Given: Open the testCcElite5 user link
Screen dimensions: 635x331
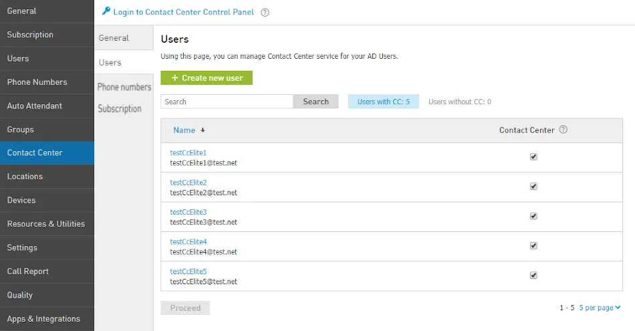Looking at the screenshot, I should pyautogui.click(x=188, y=271).
